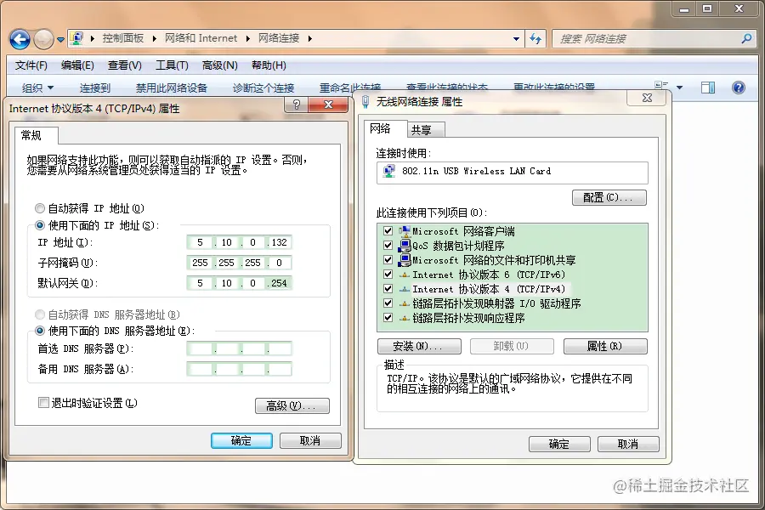Uncheck Internet 协议版本 6 (TCP/IPv6)
Screen dimensions: 765x510
(388, 274)
